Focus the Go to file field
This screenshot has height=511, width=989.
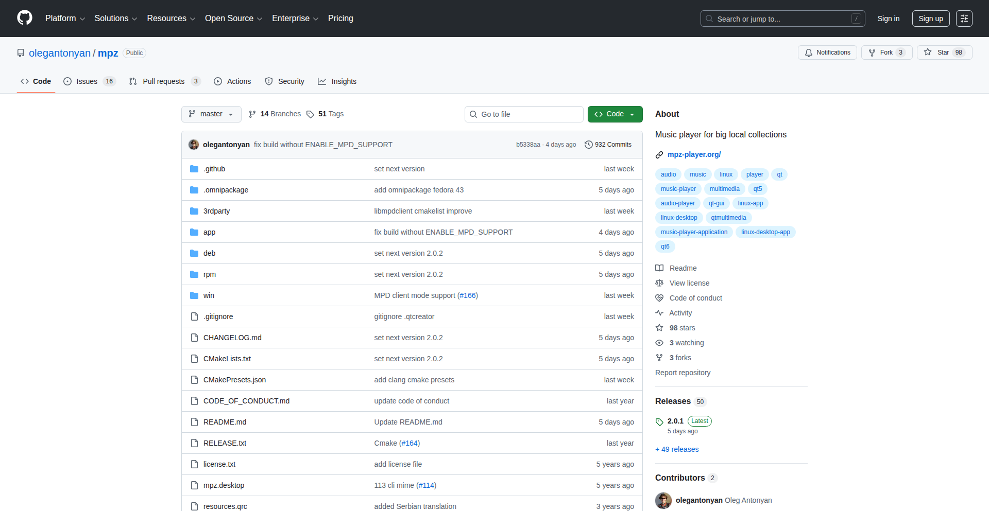(x=524, y=114)
